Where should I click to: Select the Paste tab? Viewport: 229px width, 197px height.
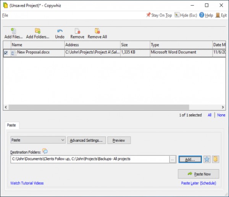11,125
